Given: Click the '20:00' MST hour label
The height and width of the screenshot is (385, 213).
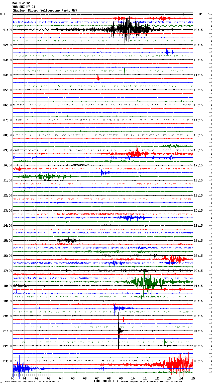Looking at the screenshot, I should click(8, 316).
